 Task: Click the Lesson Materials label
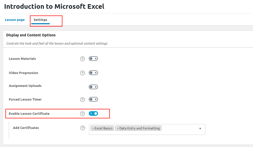22,59
